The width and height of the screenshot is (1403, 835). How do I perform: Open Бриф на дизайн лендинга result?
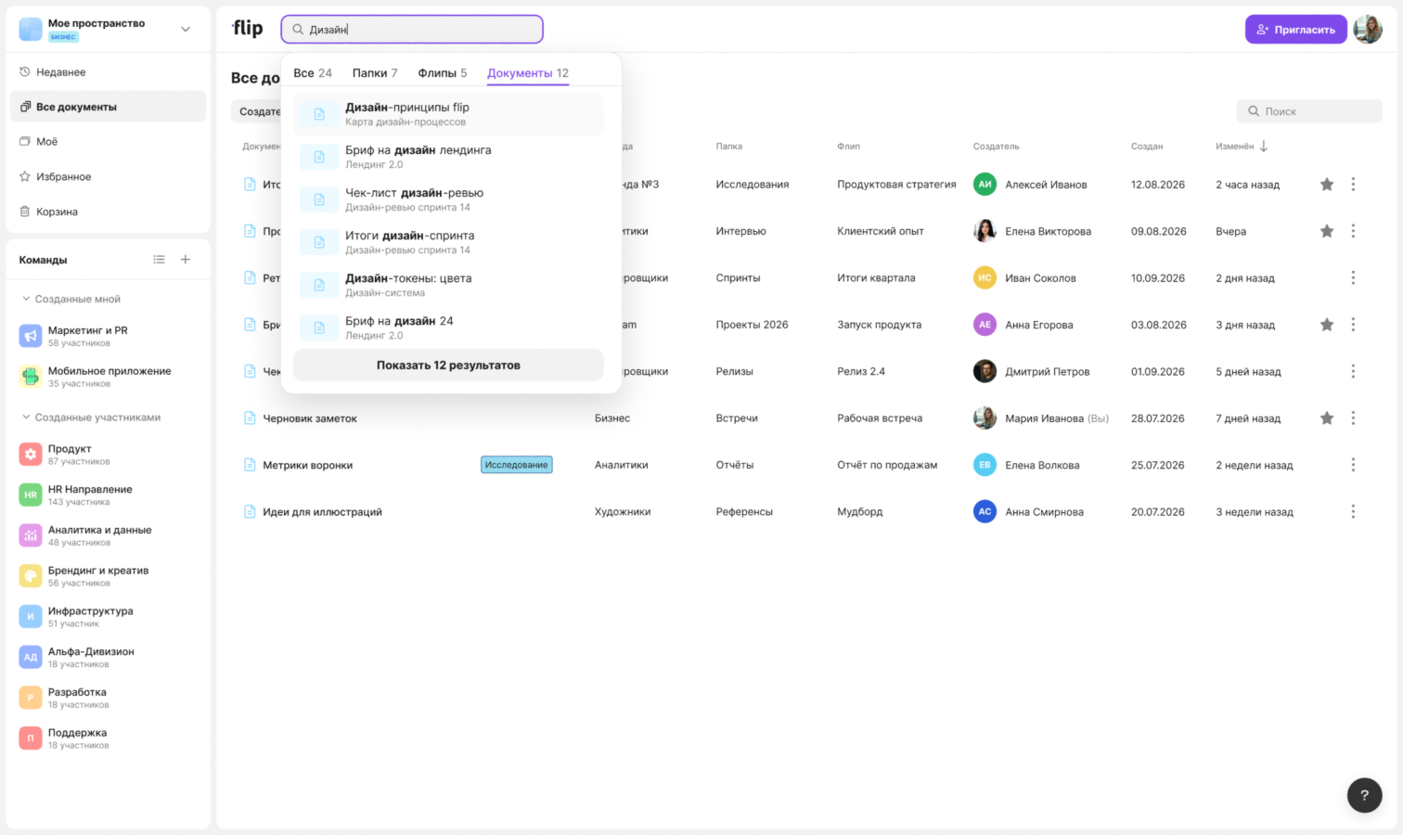448,157
